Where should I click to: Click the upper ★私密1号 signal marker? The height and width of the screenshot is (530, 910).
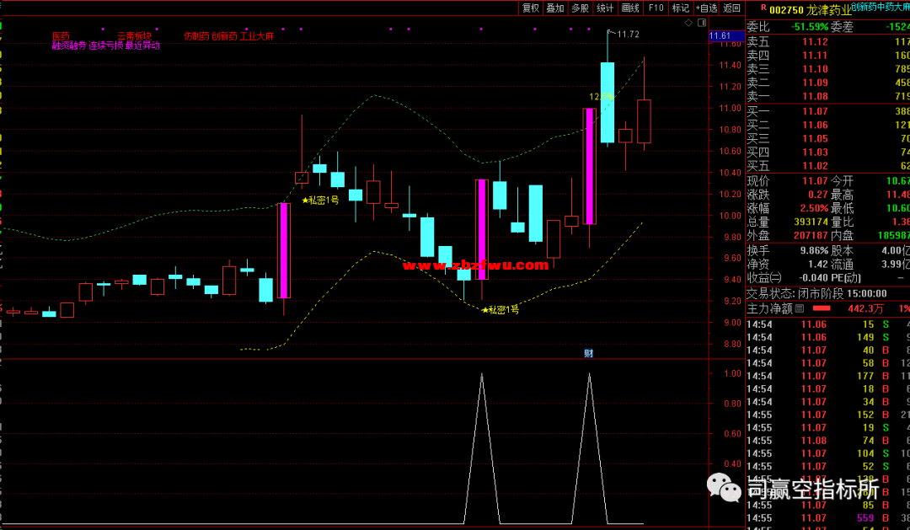click(320, 201)
